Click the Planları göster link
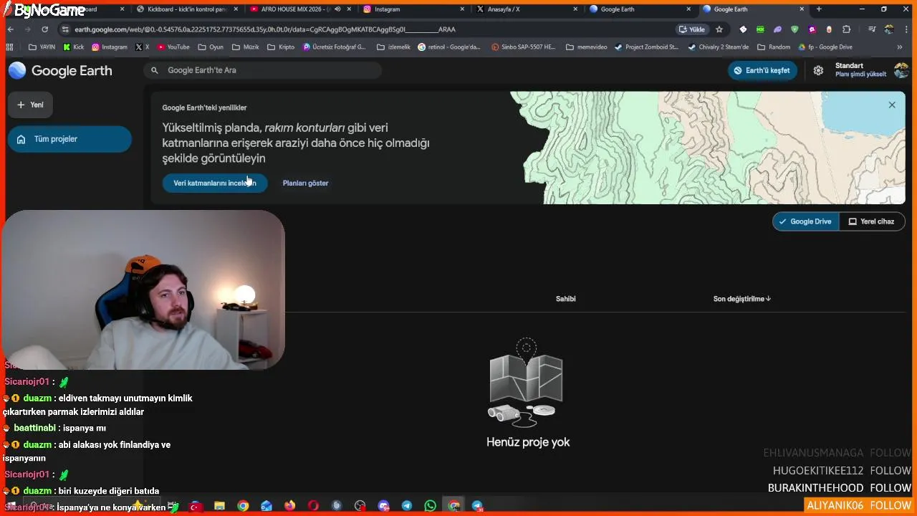Screen dimensions: 917x516 point(305,183)
